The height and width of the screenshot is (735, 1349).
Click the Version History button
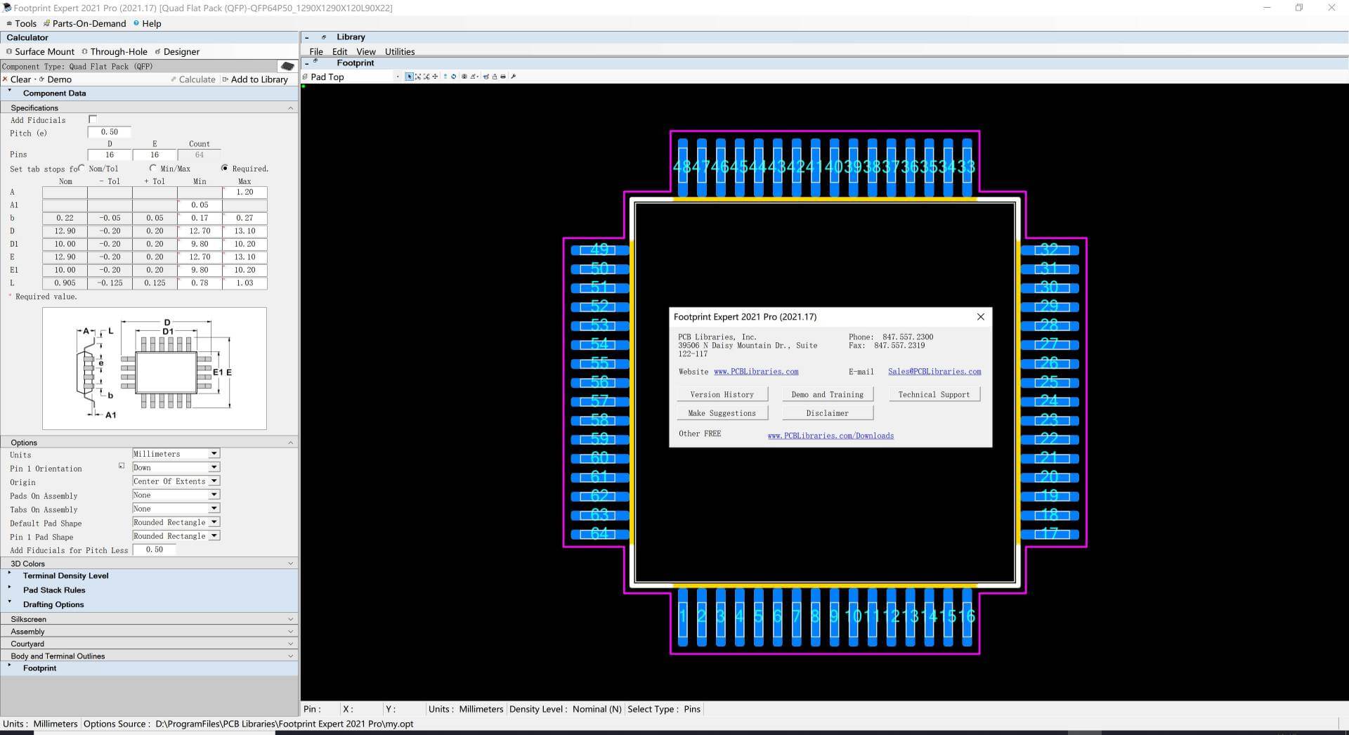[x=722, y=394]
